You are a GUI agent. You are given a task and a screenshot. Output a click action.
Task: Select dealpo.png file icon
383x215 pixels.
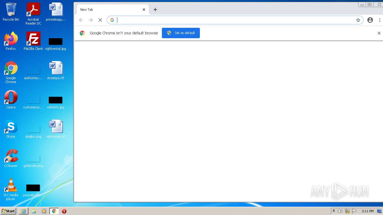[33, 132]
